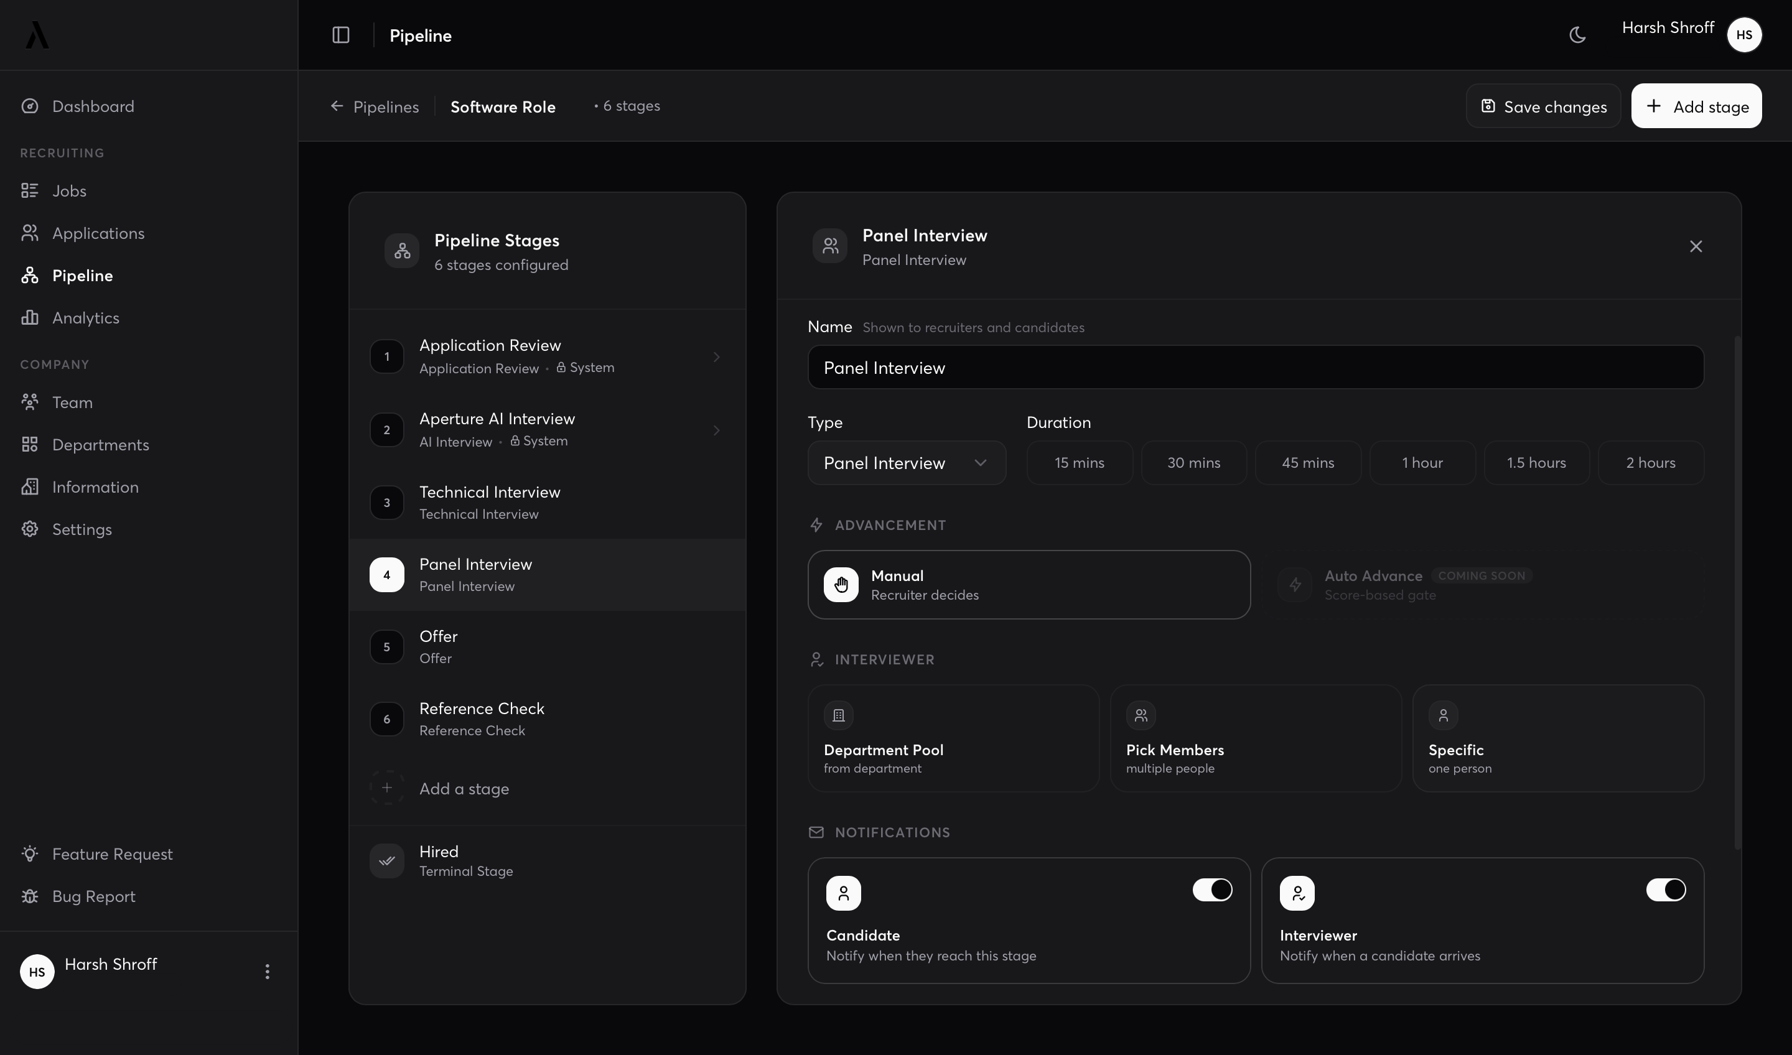1792x1055 pixels.
Task: Select the 30 mins duration
Action: (x=1193, y=463)
